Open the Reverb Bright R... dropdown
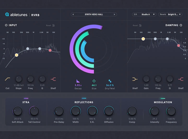188x139 pixels. 170,14
